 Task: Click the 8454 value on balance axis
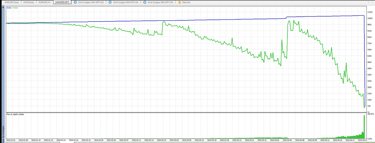click(x=370, y=37)
